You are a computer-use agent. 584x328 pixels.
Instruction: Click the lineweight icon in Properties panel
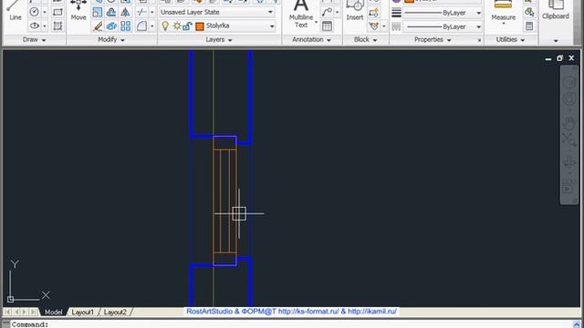396,13
